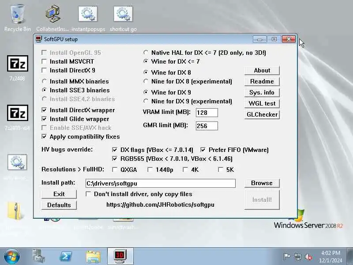The height and width of the screenshot is (265, 353).
Task: Click the Exit button
Action: click(x=59, y=194)
